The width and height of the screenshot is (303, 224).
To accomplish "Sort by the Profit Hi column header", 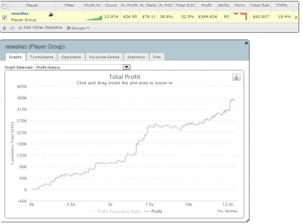I will pos(93,5).
